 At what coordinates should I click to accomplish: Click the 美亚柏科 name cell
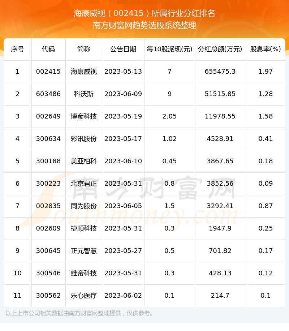pos(83,161)
